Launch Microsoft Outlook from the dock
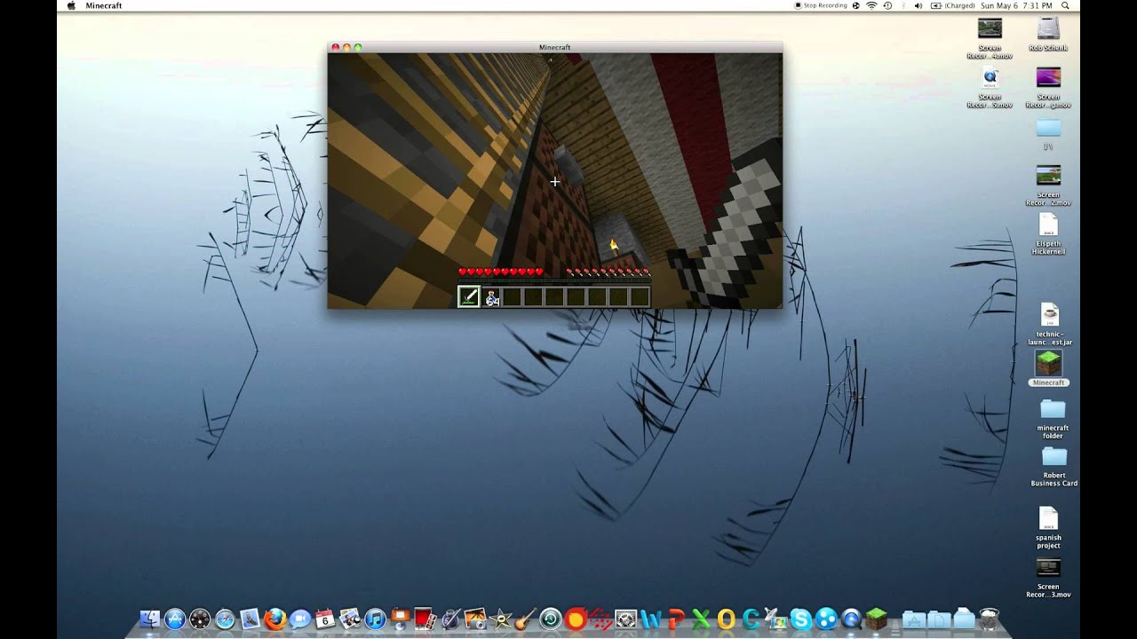The height and width of the screenshot is (639, 1137). click(x=726, y=619)
